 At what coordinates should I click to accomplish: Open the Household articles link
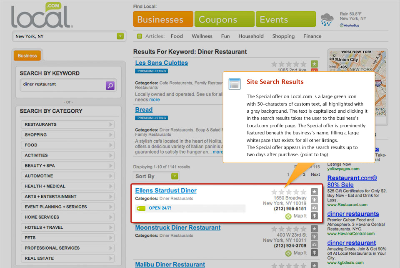[251, 36]
